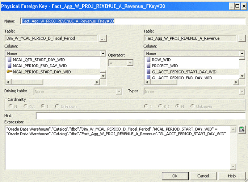248x182 pixels.
Task: Select right cardinality Unknown radio button
Action: click(192, 106)
